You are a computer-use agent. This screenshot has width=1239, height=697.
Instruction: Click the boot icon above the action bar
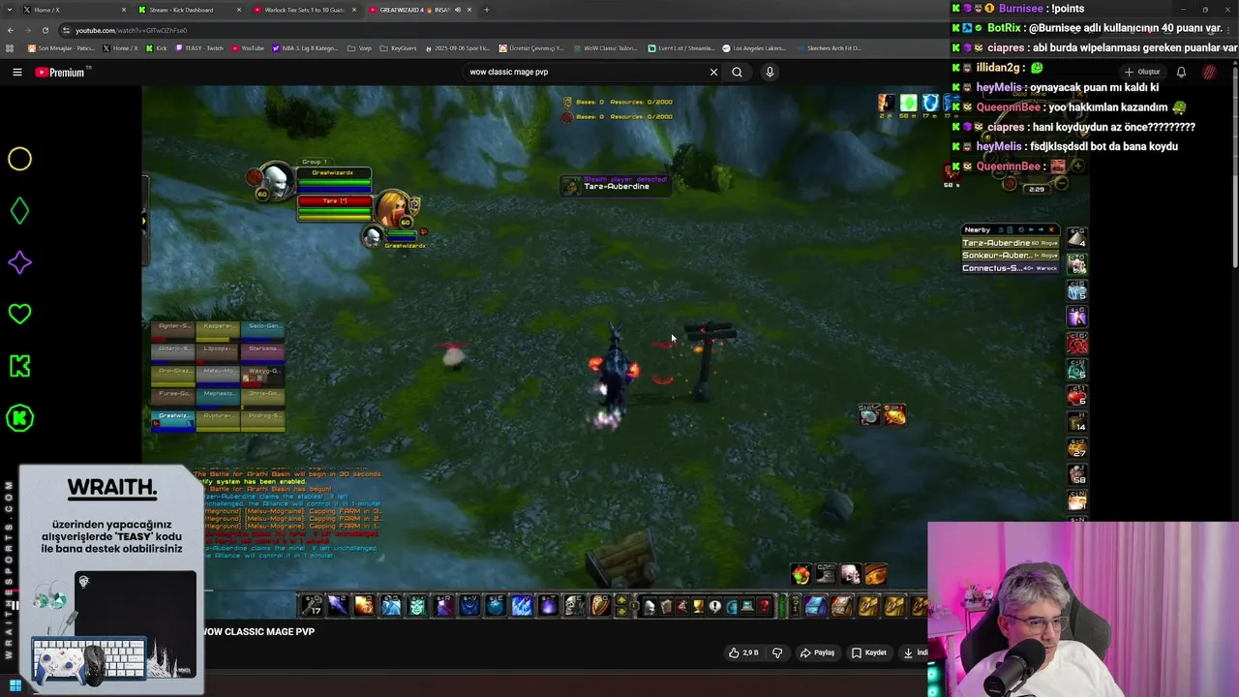point(825,575)
